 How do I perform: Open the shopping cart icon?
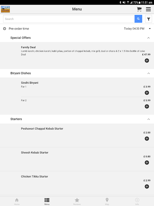[x=139, y=9]
